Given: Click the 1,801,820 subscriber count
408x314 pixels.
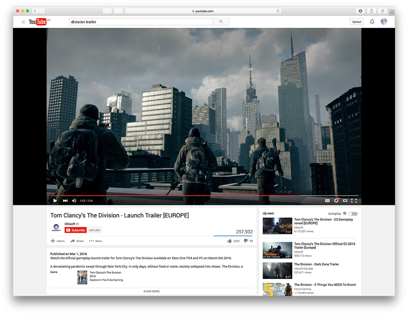Looking at the screenshot, I should point(94,230).
